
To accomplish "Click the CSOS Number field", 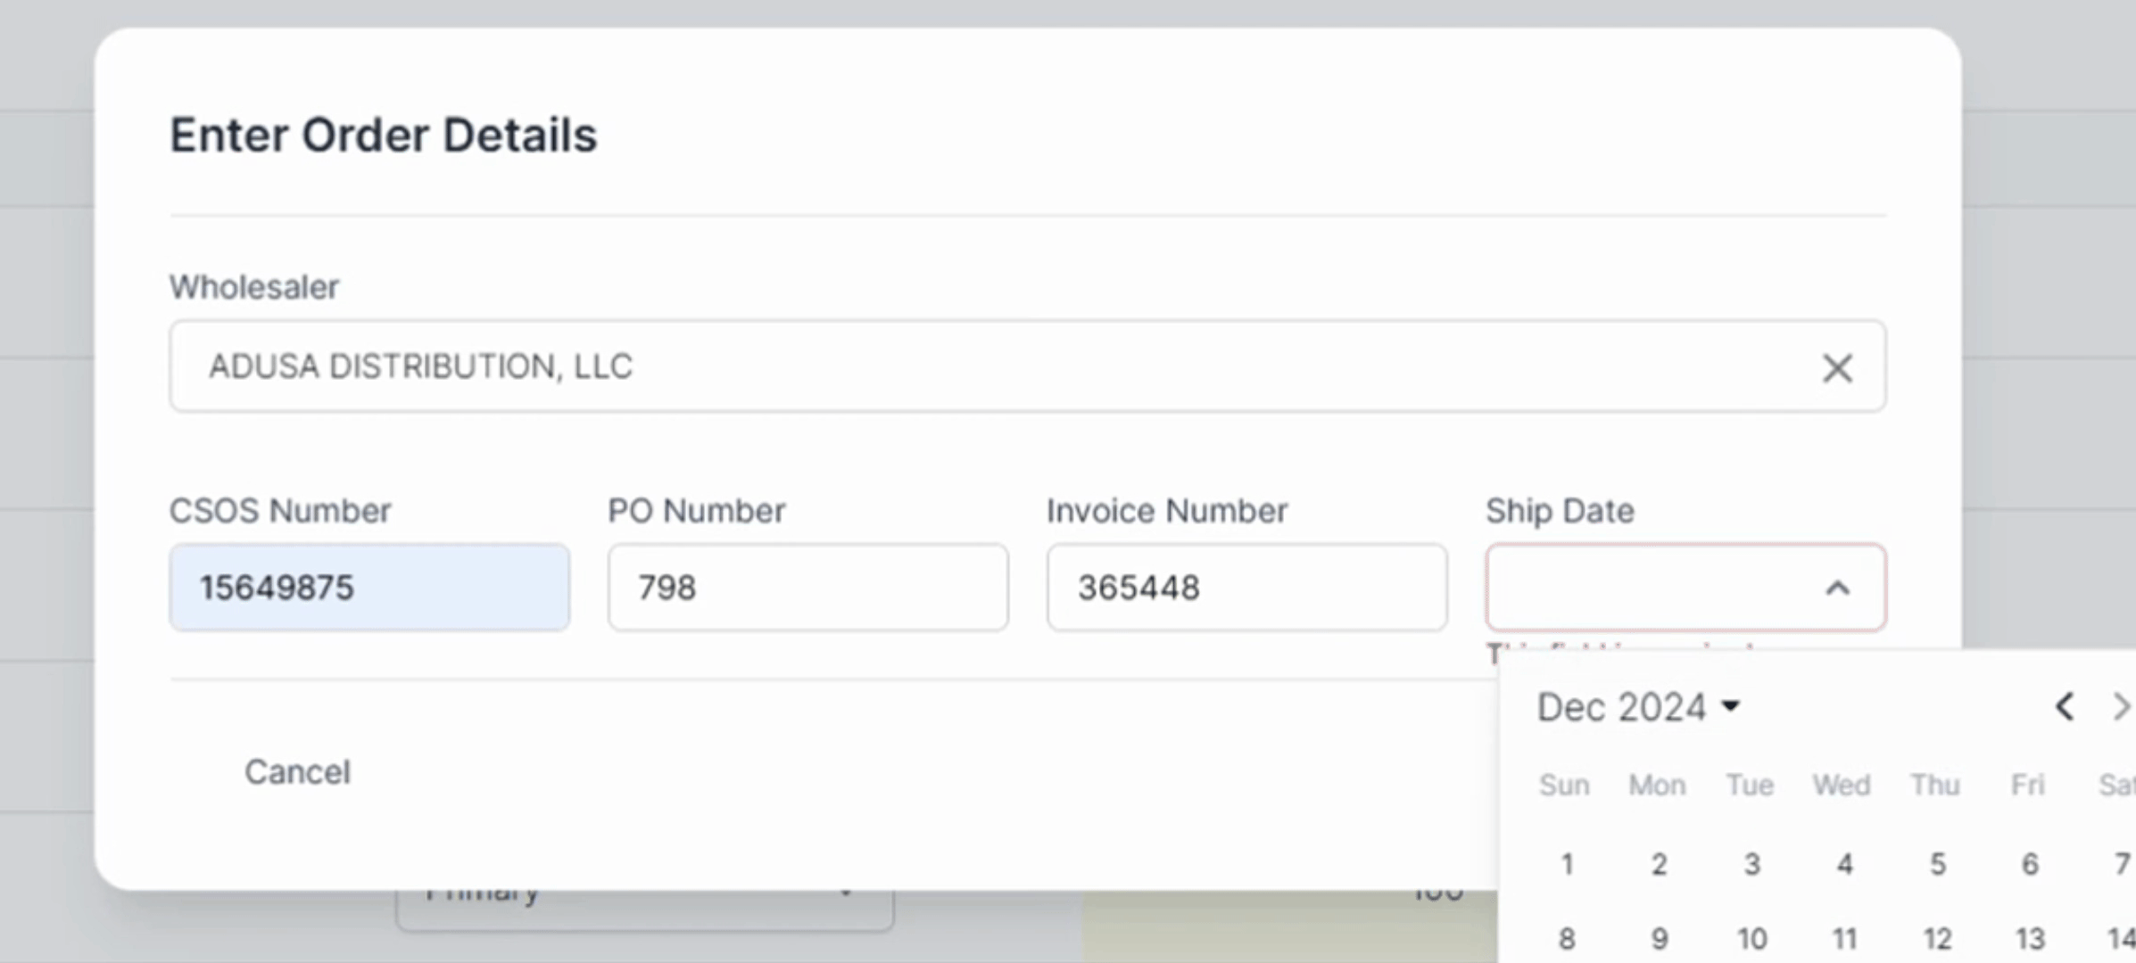I will [x=369, y=588].
